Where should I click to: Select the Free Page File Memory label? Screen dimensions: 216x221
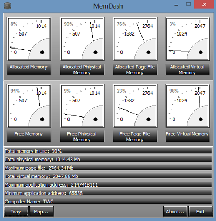[x=135, y=136]
